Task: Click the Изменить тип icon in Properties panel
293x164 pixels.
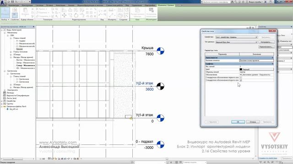Action: [x=278, y=41]
